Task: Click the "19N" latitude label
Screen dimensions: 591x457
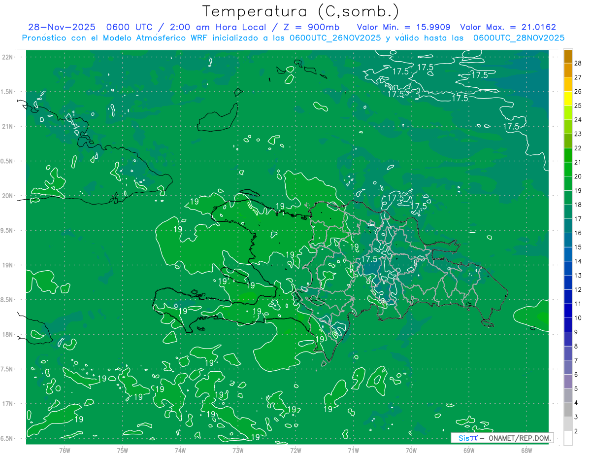Action: 8,265
